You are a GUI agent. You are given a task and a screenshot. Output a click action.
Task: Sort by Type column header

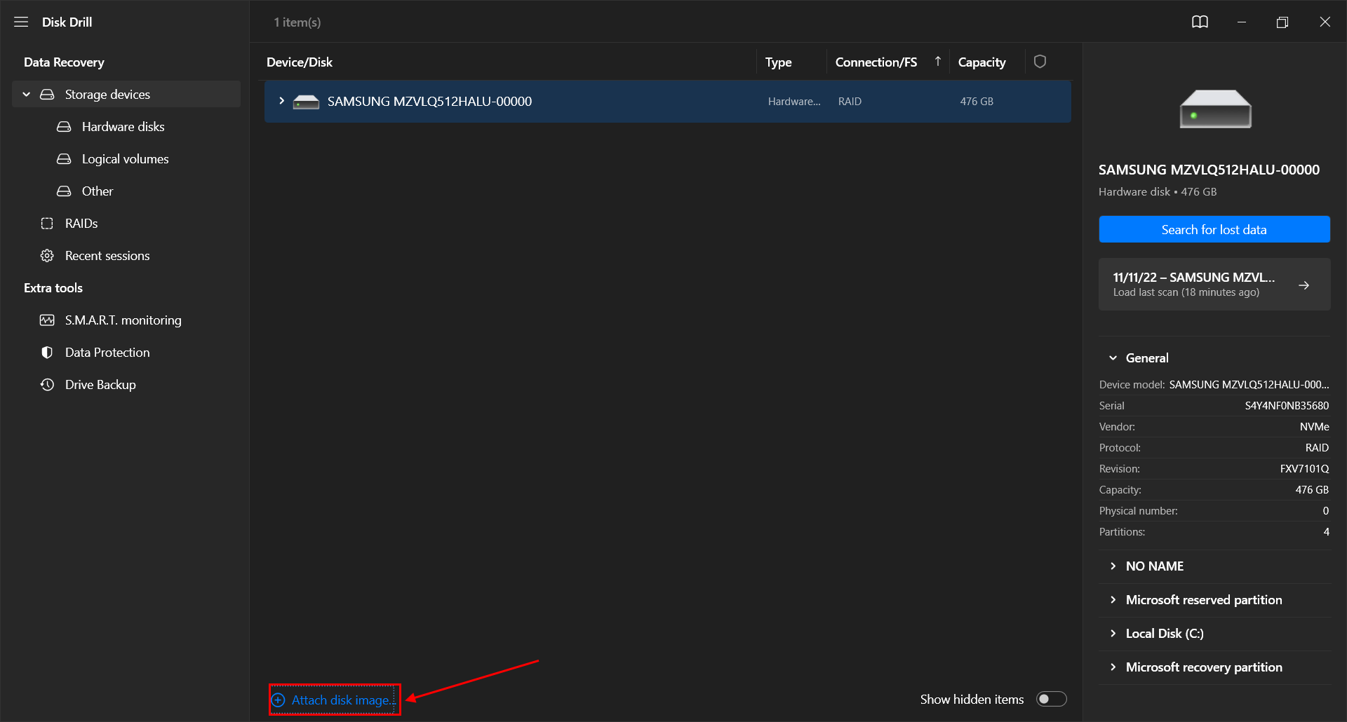pos(778,62)
